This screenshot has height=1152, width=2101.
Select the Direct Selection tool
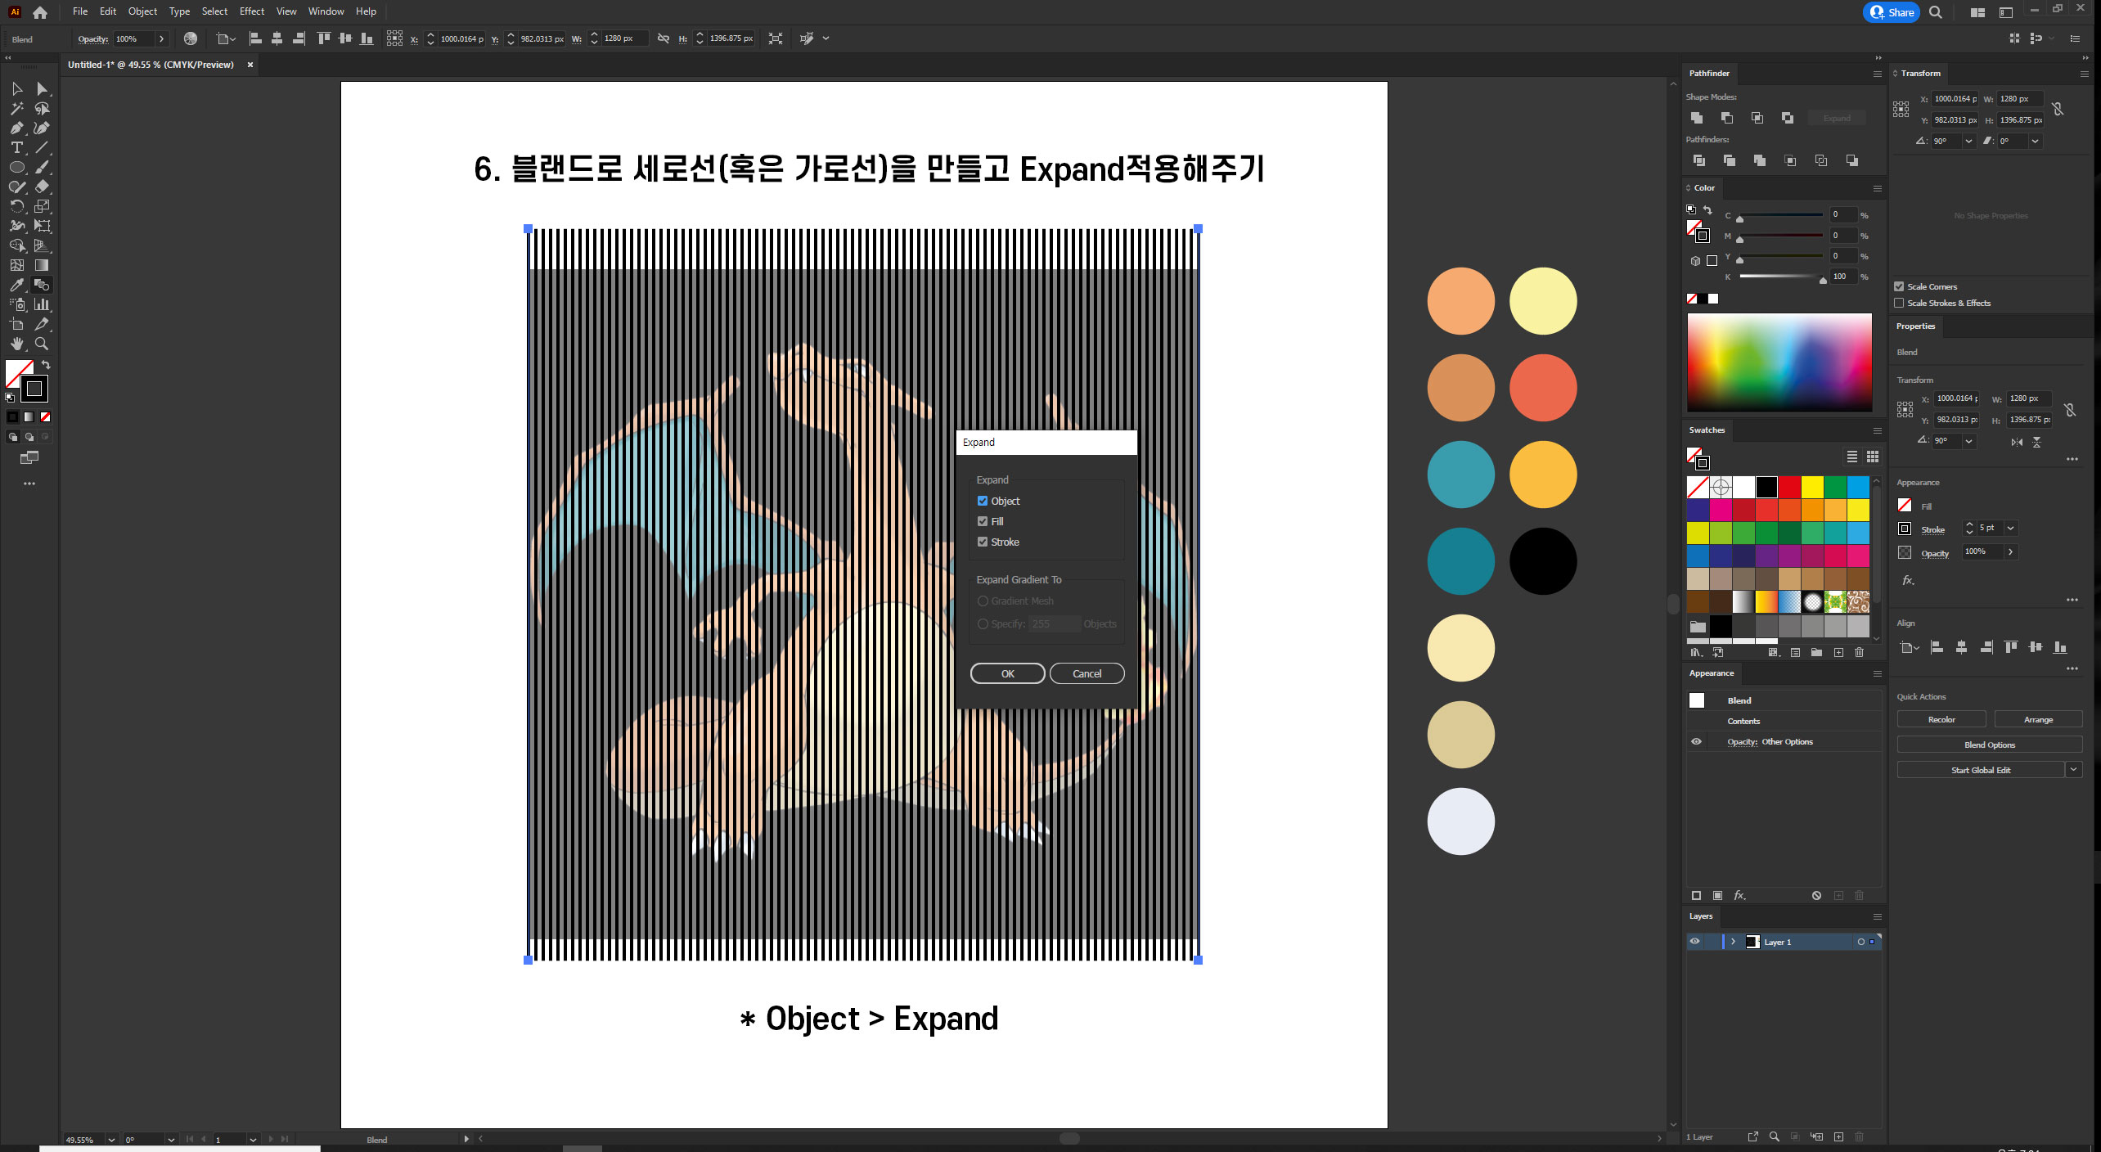pyautogui.click(x=42, y=88)
